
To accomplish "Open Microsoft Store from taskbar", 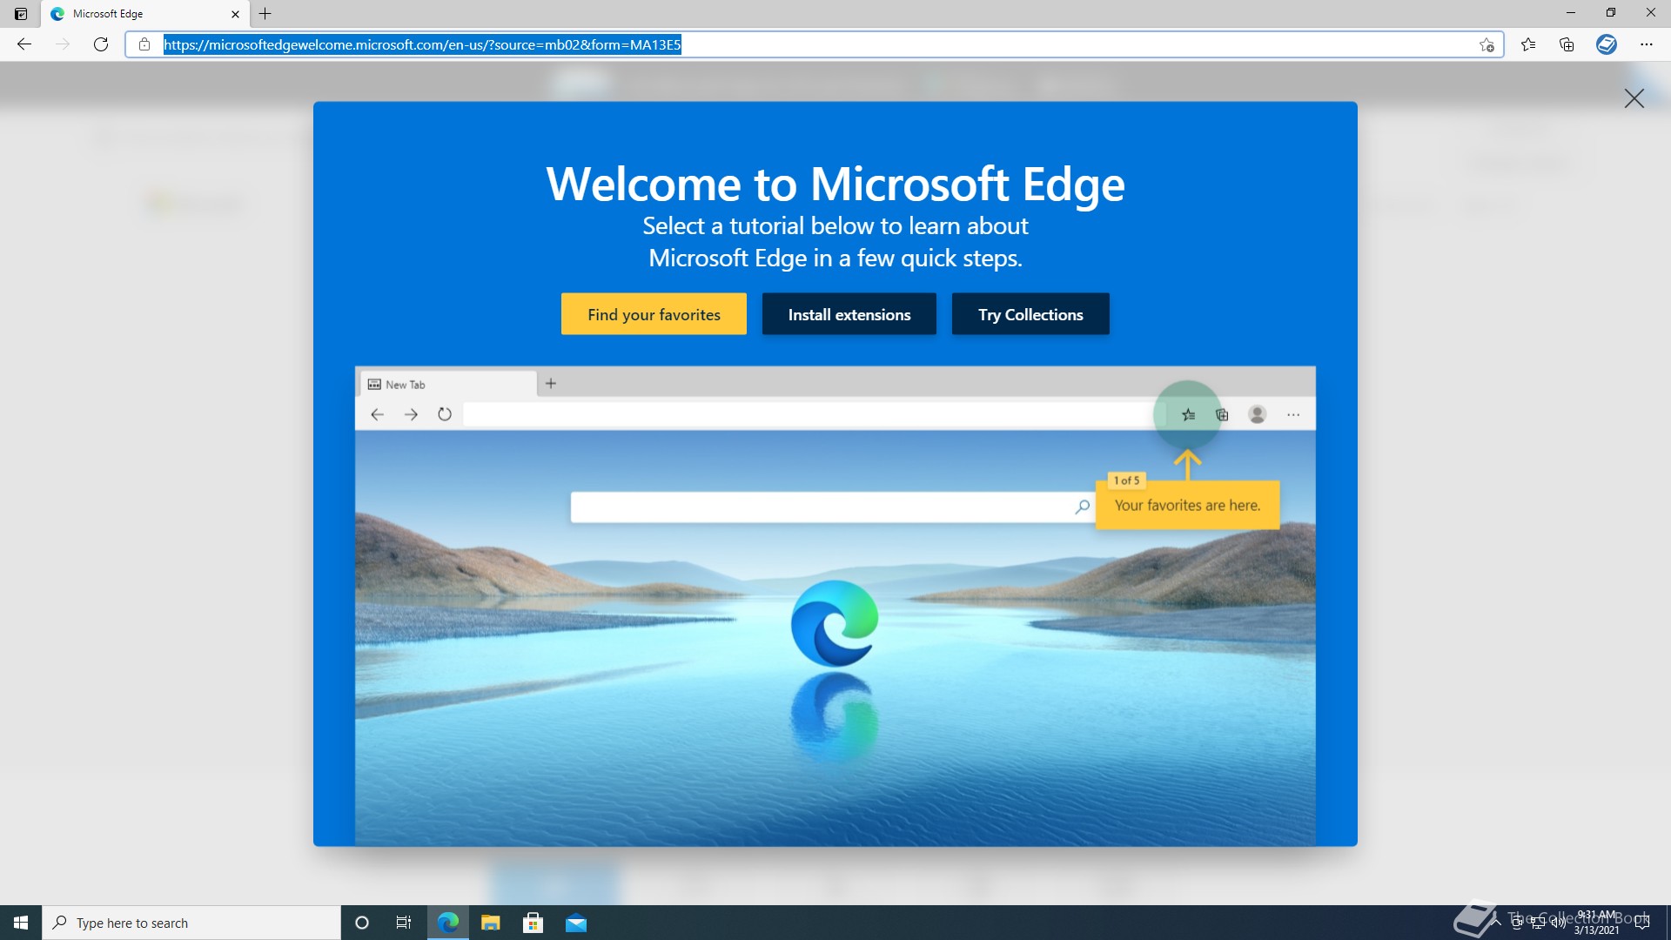I will [x=534, y=923].
